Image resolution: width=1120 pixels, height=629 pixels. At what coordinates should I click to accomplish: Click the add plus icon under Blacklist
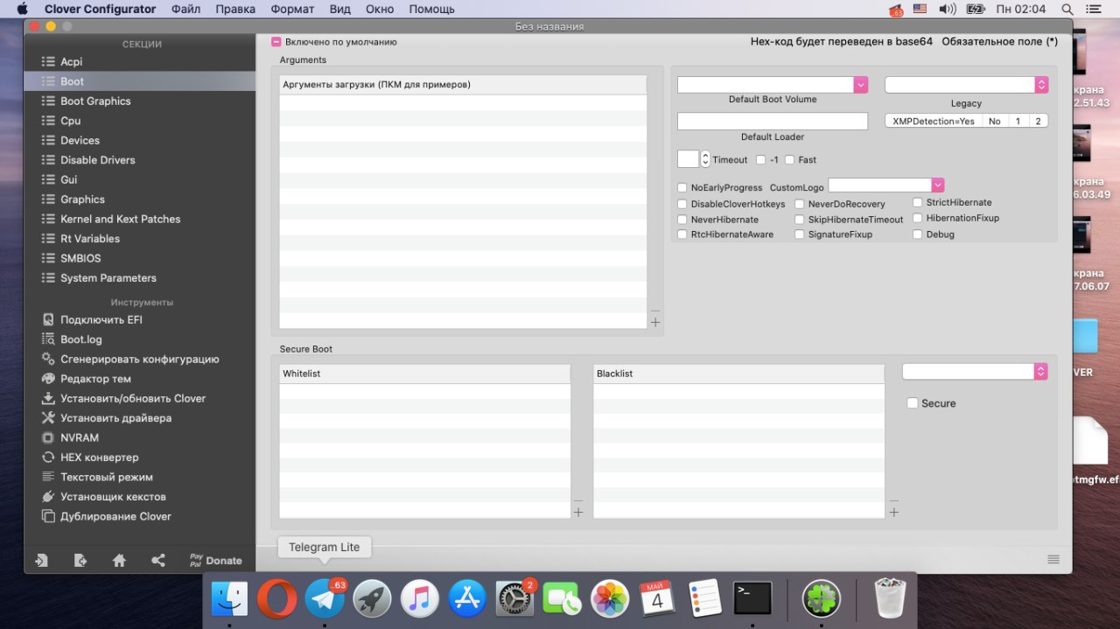(x=893, y=513)
